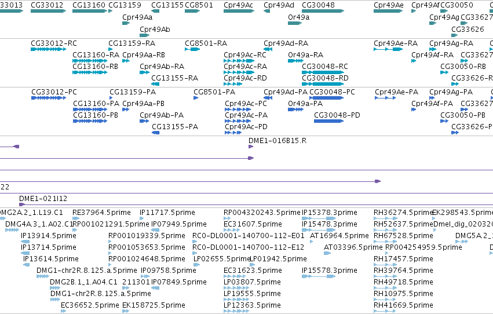Select the Cpr49Ag-PA coding label
Image resolution: width=493 pixels, height=314 pixels.
pyautogui.click(x=451, y=92)
